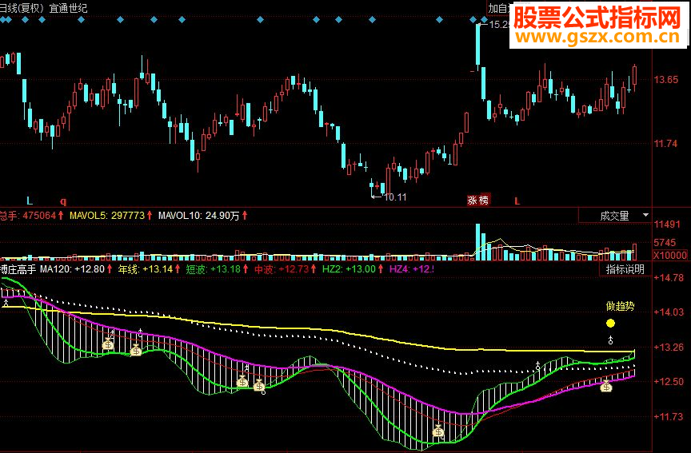Click the 博庄高手 indicator name
The image size is (691, 453).
[18, 269]
